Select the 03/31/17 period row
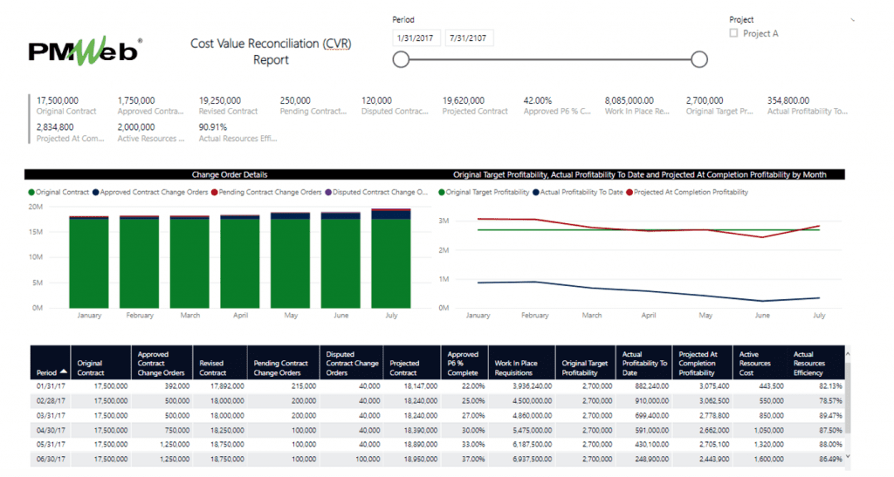 pyautogui.click(x=437, y=416)
